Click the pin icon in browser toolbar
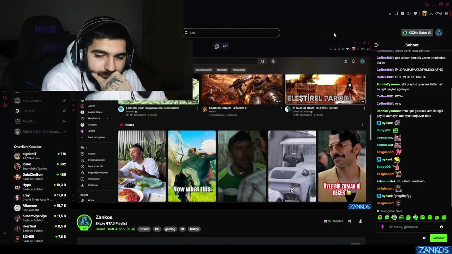The width and height of the screenshot is (452, 254). tap(390, 14)
